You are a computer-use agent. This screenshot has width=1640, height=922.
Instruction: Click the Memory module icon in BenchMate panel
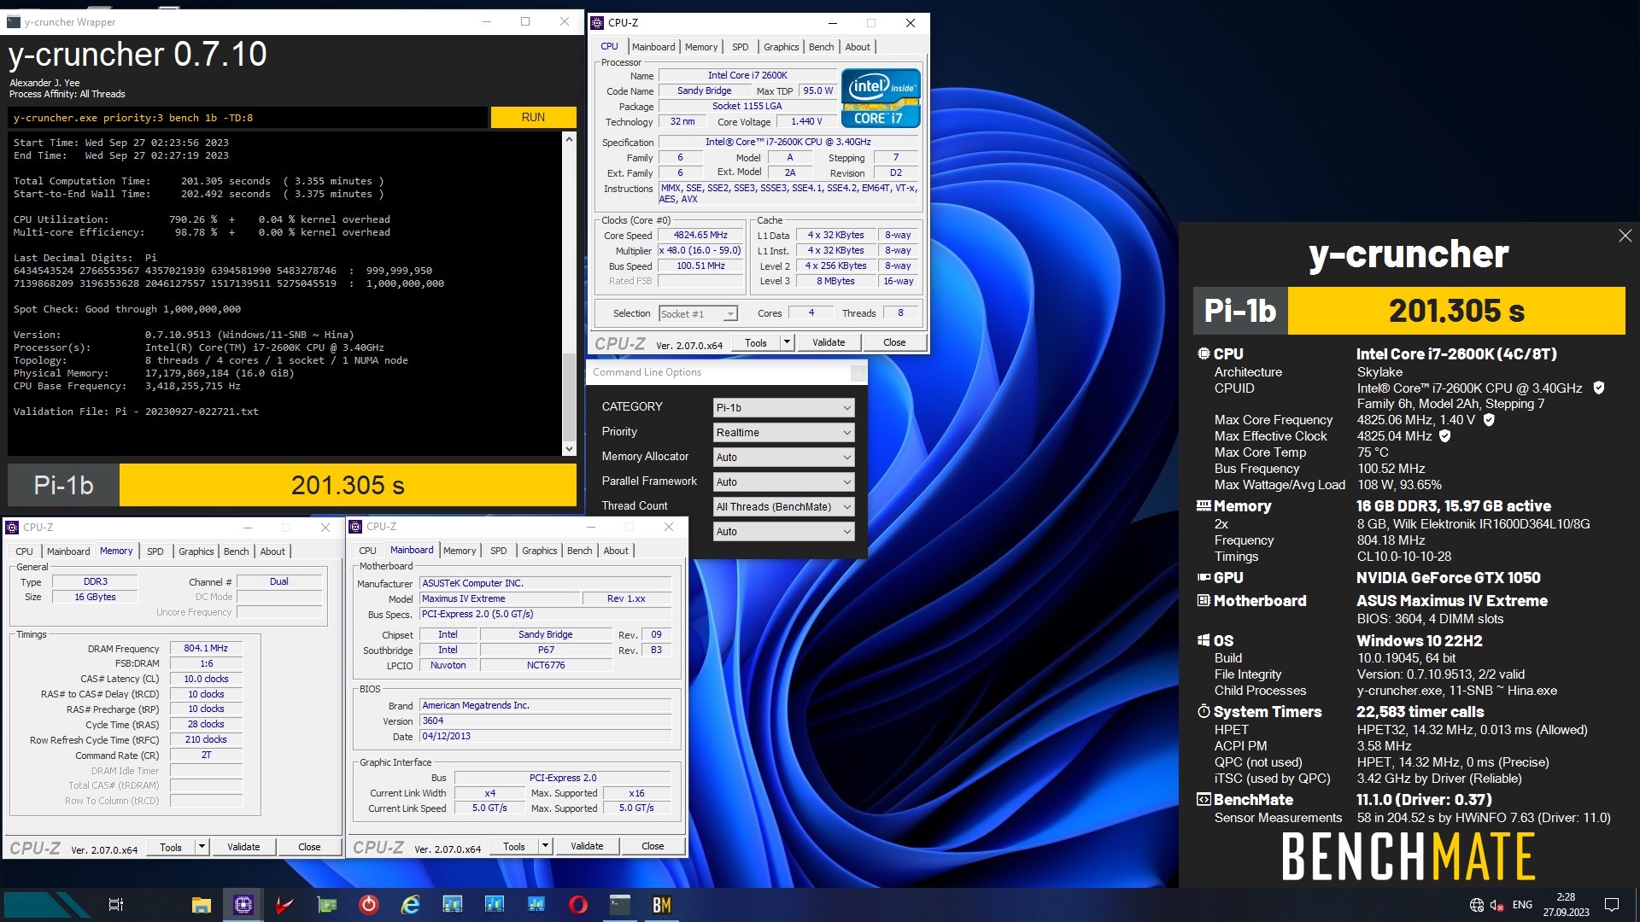click(1204, 505)
